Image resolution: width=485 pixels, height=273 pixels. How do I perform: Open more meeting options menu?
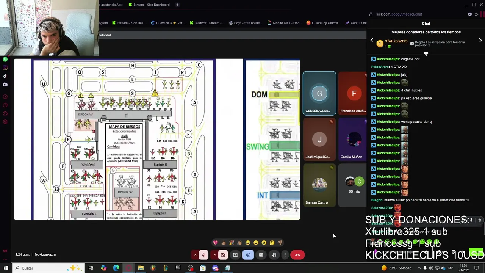tap(285, 255)
